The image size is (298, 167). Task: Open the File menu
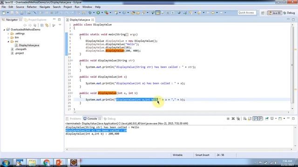pyautogui.click(x=4, y=7)
